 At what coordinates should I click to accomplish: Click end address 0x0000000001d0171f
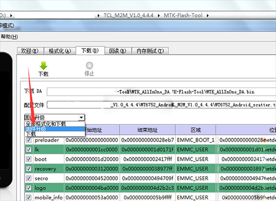(147, 150)
